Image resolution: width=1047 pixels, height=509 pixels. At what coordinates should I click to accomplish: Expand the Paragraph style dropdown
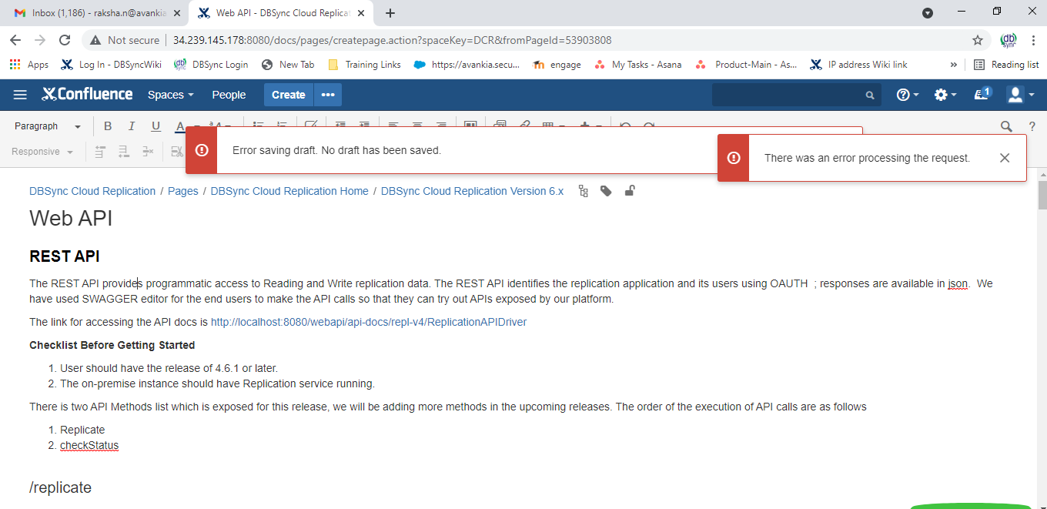[48, 126]
